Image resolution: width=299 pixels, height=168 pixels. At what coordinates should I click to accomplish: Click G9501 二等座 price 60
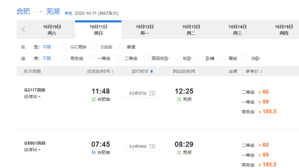tap(265, 145)
